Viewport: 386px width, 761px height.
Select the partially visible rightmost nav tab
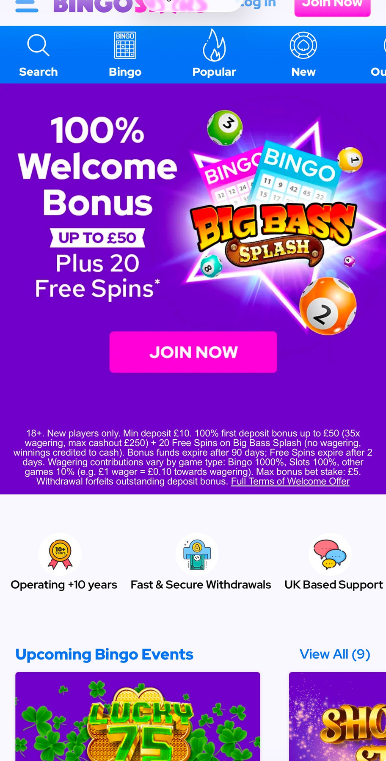(x=378, y=54)
